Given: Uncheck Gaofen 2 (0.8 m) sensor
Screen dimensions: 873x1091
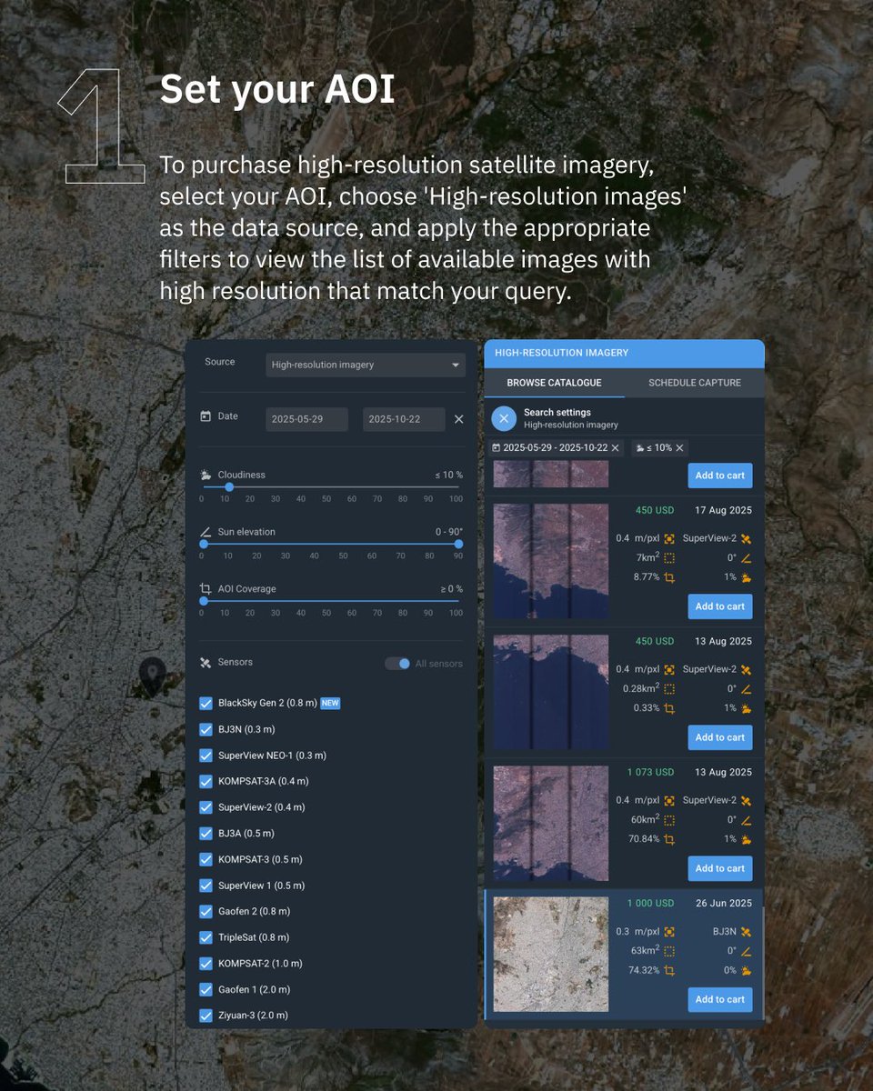Looking at the screenshot, I should point(206,911).
